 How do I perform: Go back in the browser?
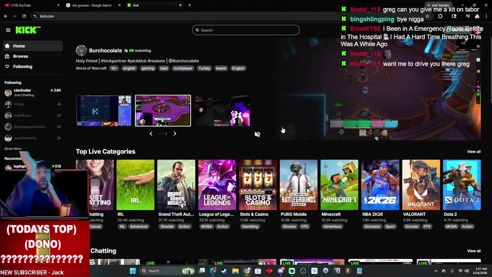[x=5, y=16]
